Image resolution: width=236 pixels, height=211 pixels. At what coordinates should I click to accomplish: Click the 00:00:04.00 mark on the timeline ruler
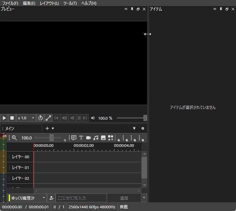point(124,145)
